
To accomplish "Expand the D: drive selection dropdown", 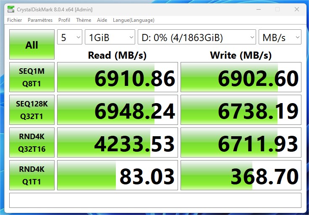I will coord(196,37).
